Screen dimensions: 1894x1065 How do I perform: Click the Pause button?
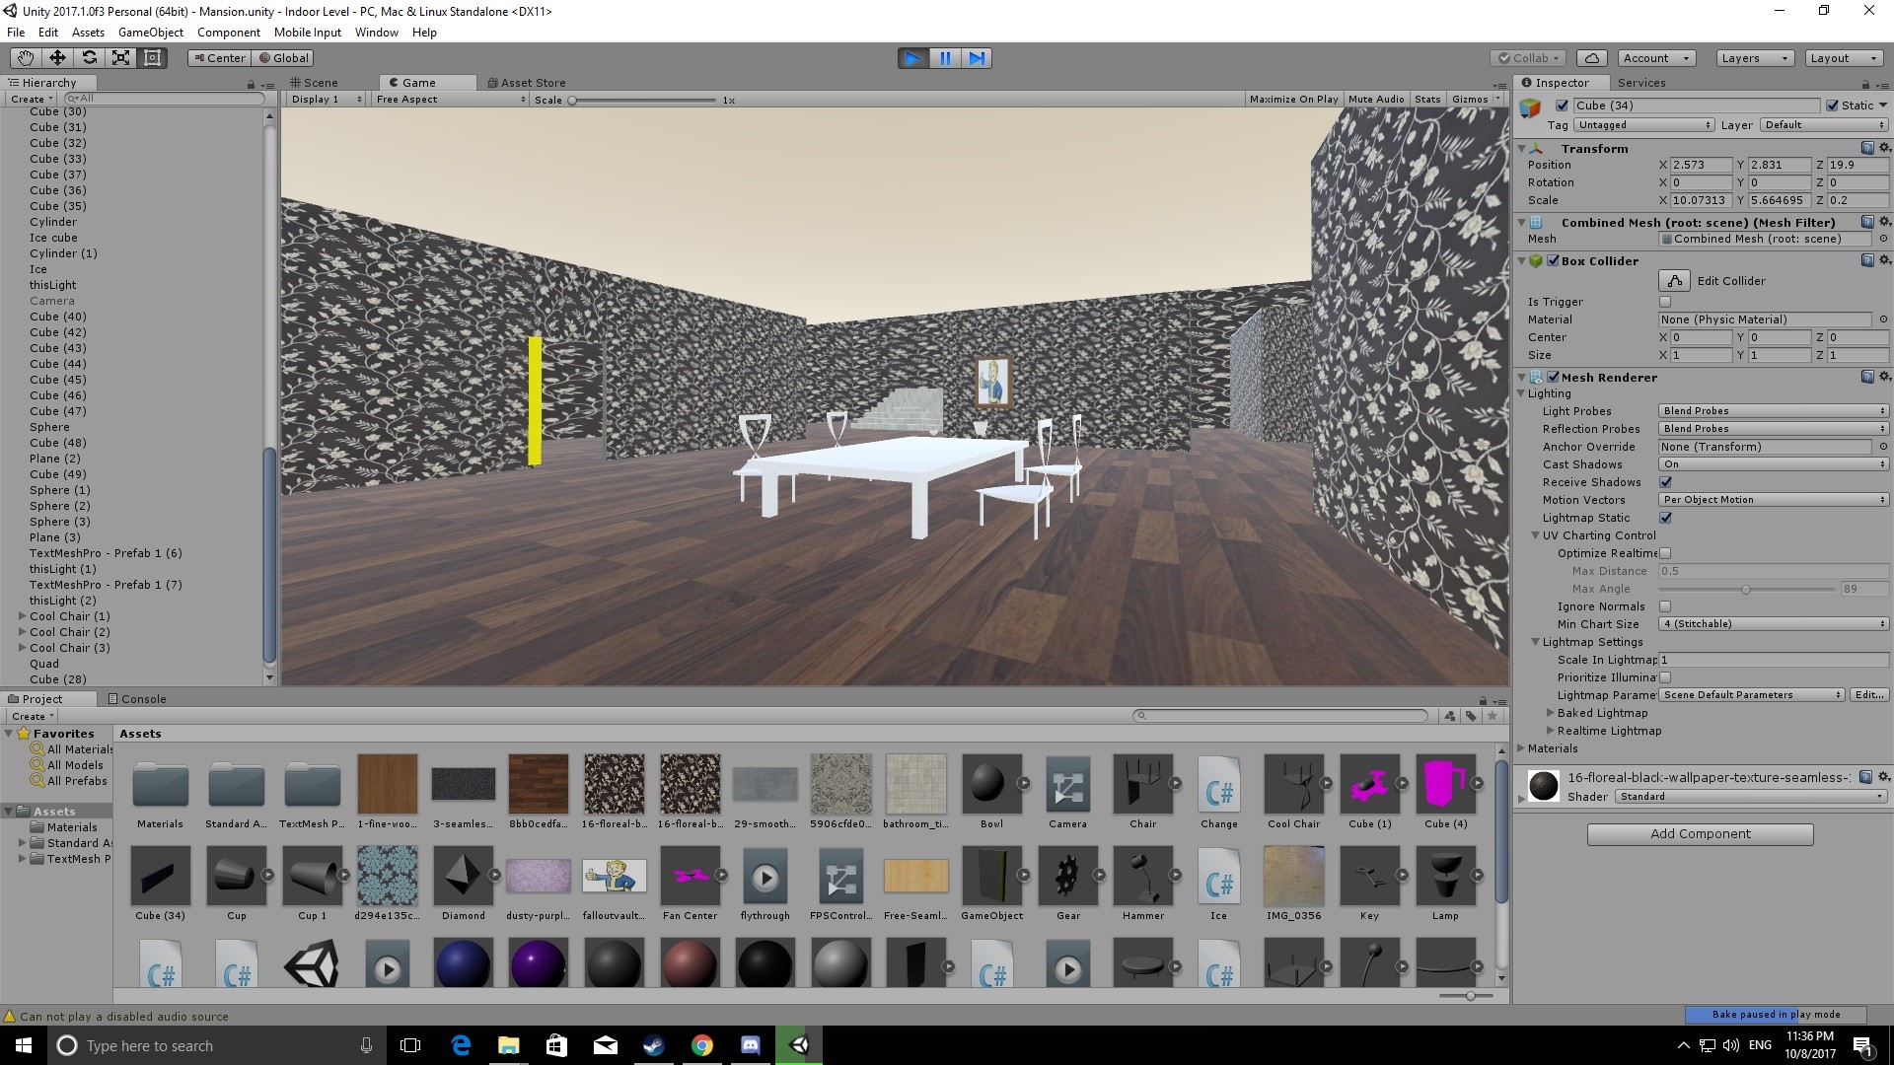[x=944, y=58]
